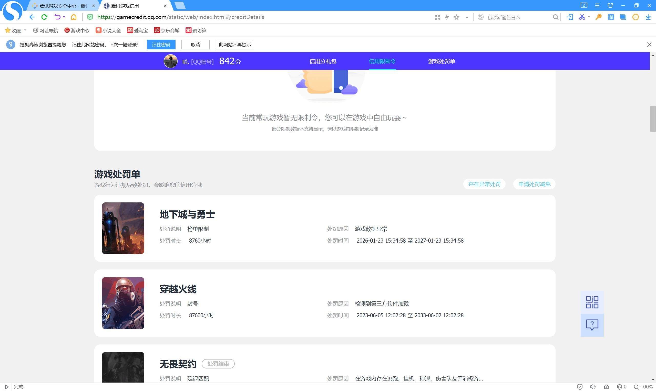Click 此网站不再提示 button
This screenshot has height=391, width=656.
235,45
